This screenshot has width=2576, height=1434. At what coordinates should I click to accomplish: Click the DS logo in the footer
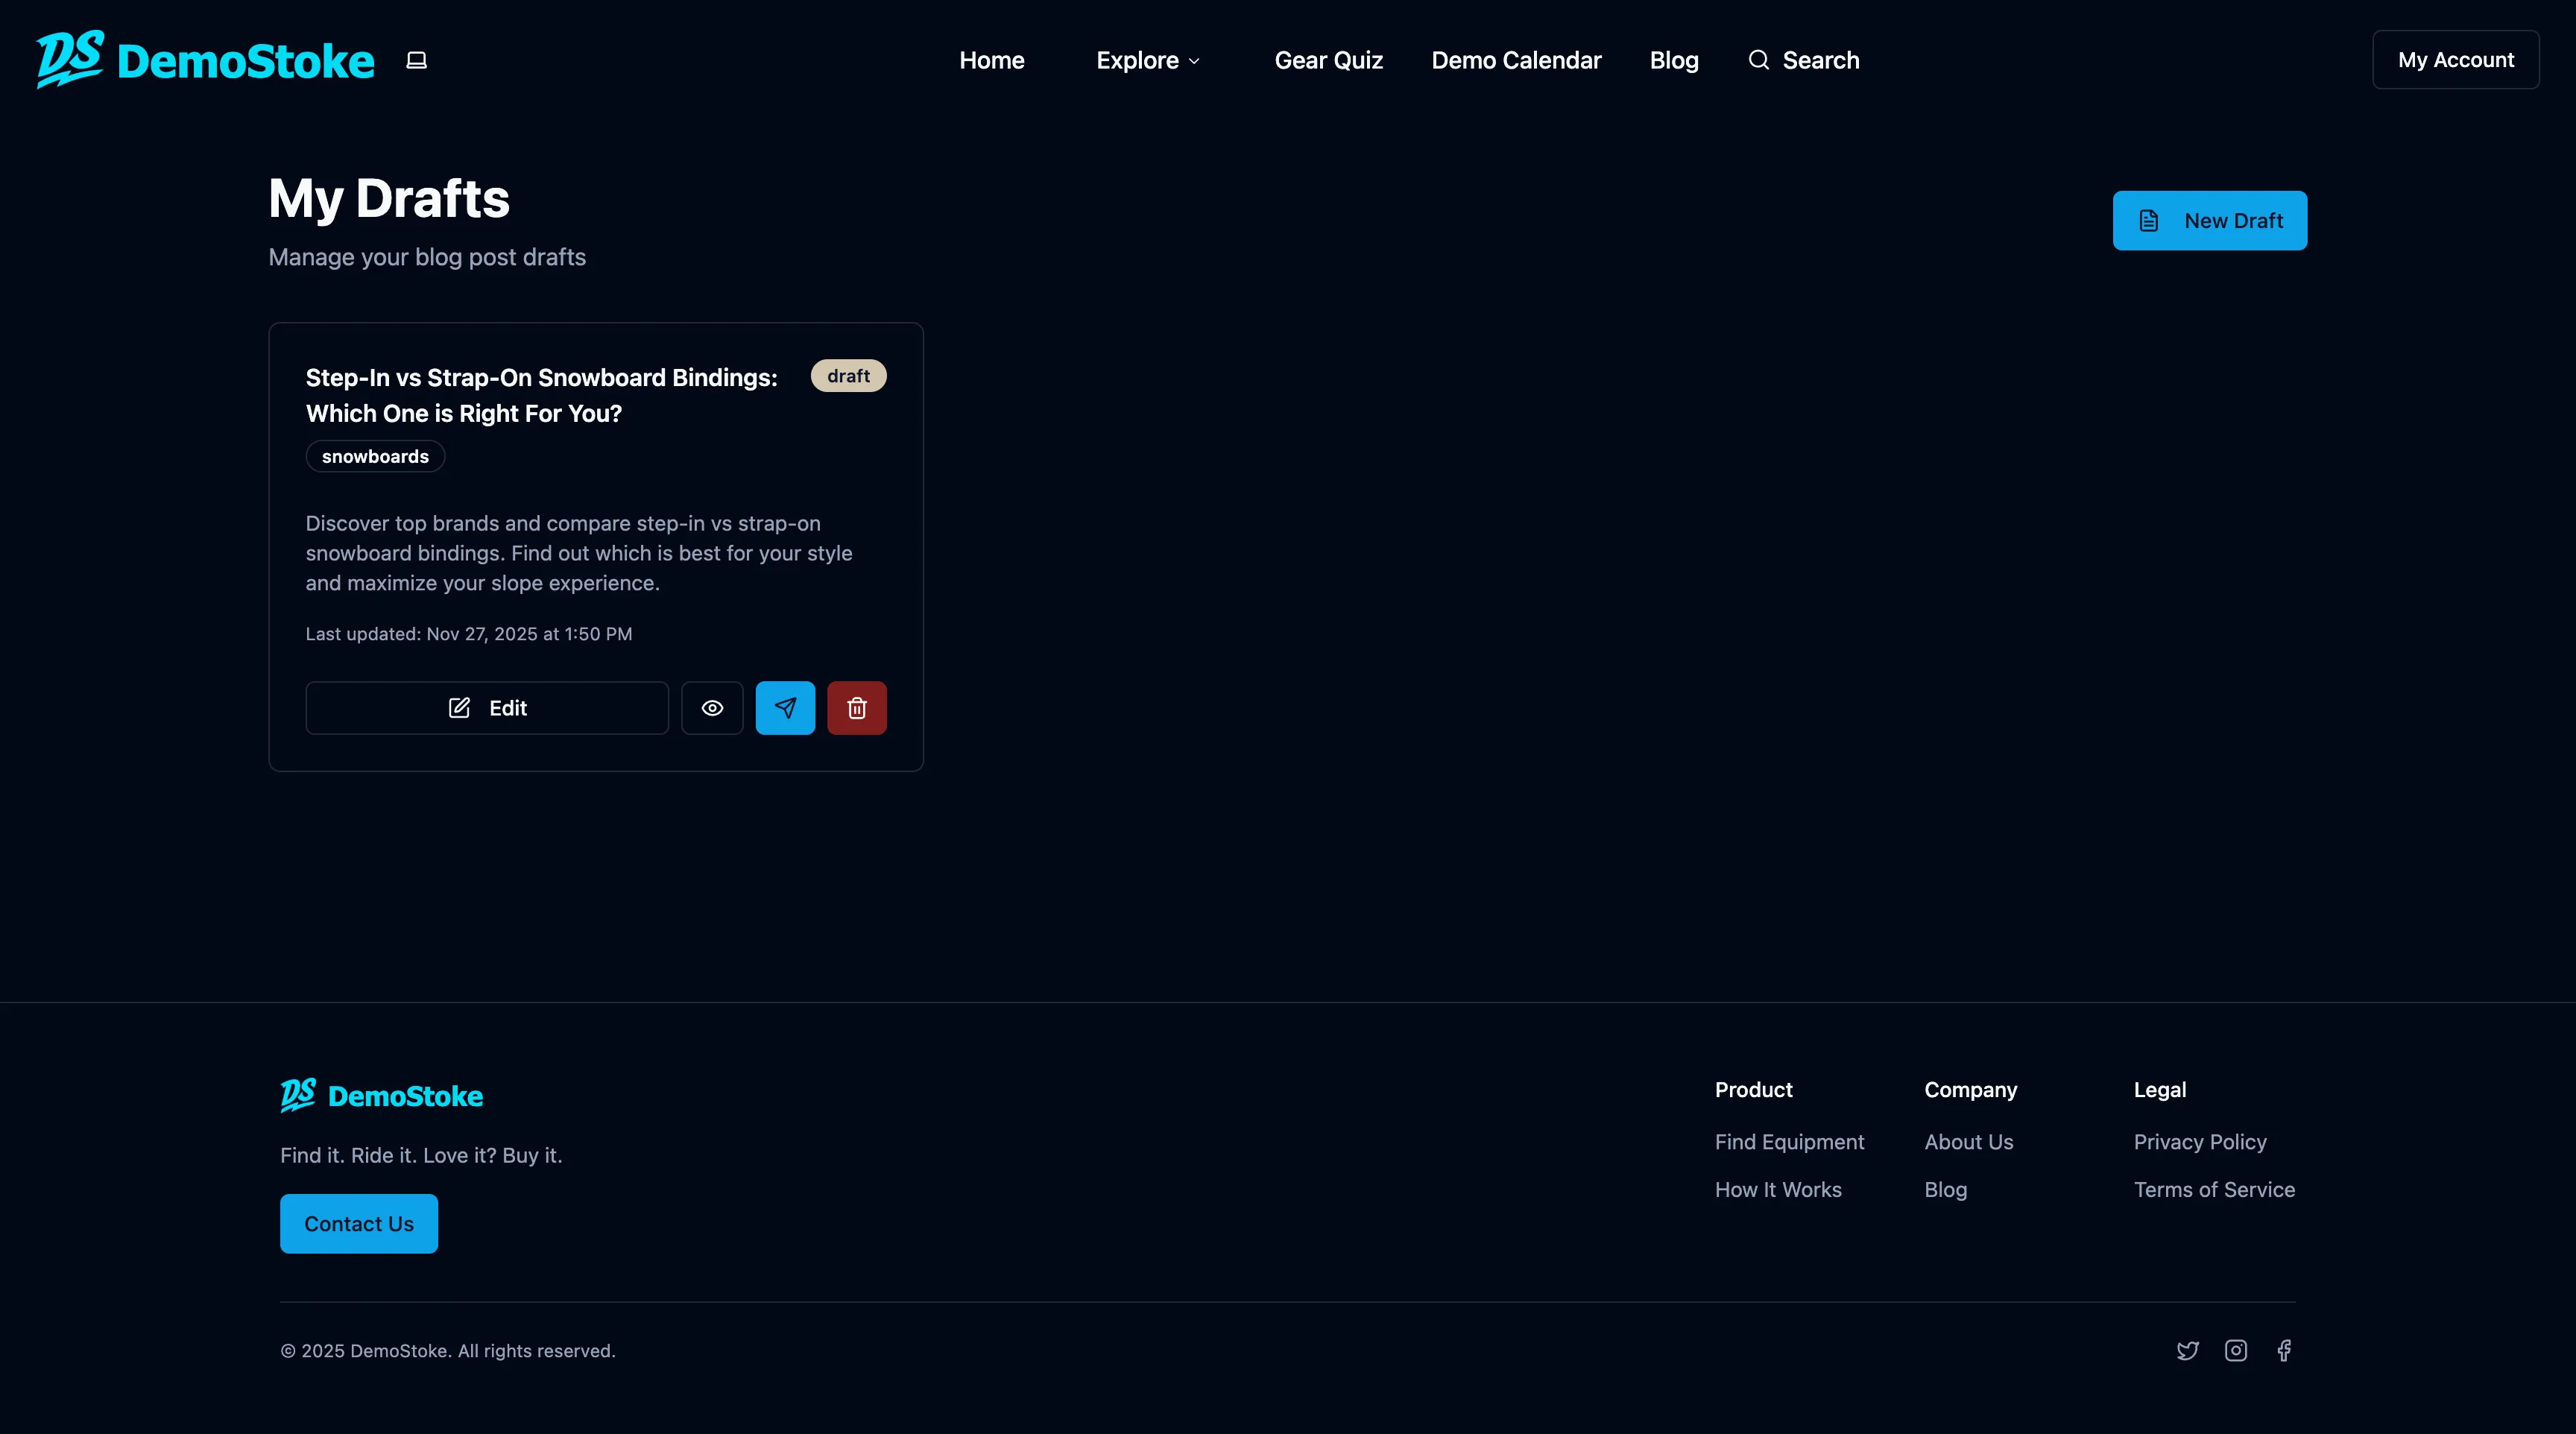298,1095
